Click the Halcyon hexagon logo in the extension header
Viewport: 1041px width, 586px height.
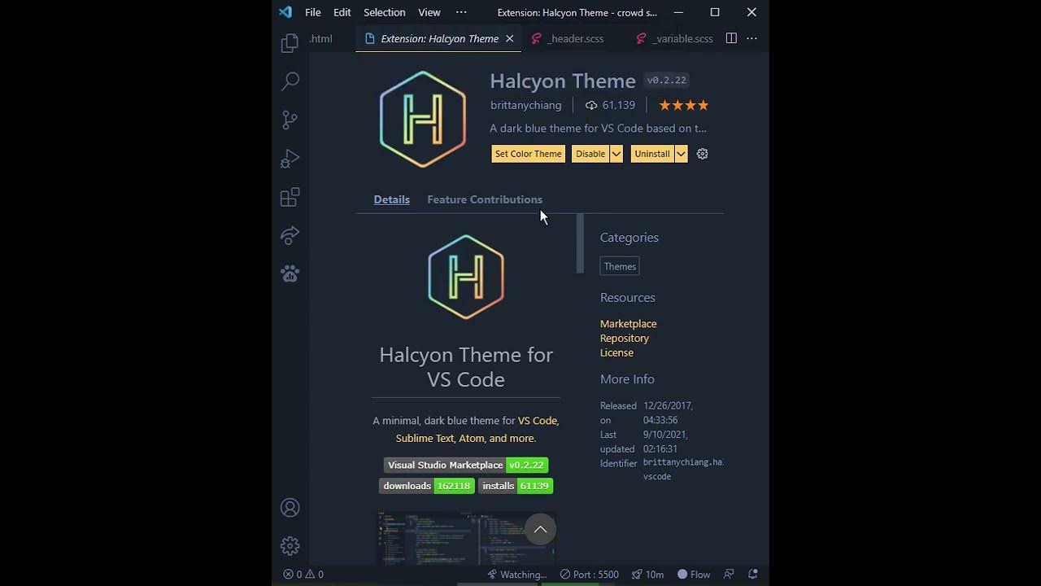[x=422, y=119]
